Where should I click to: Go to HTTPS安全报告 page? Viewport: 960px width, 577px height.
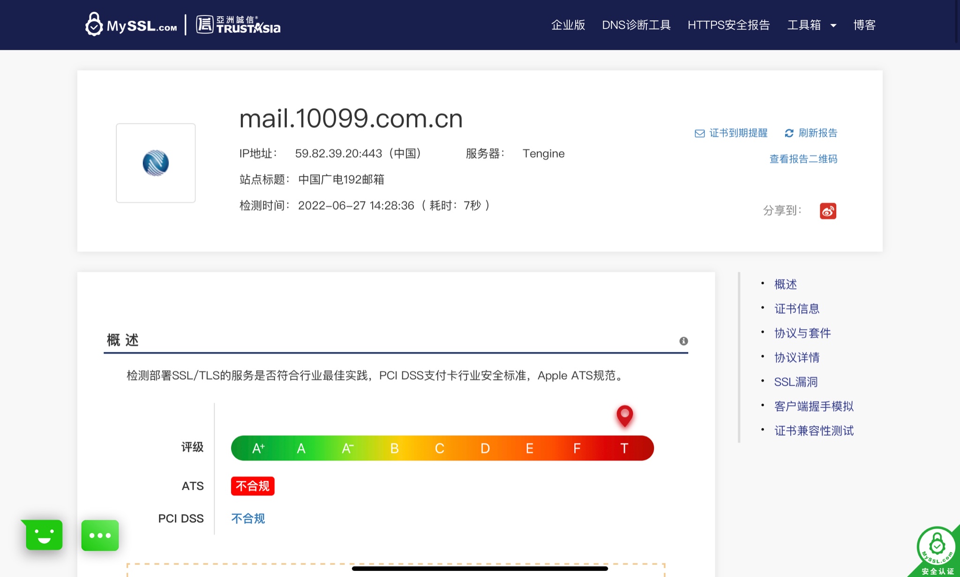(728, 25)
